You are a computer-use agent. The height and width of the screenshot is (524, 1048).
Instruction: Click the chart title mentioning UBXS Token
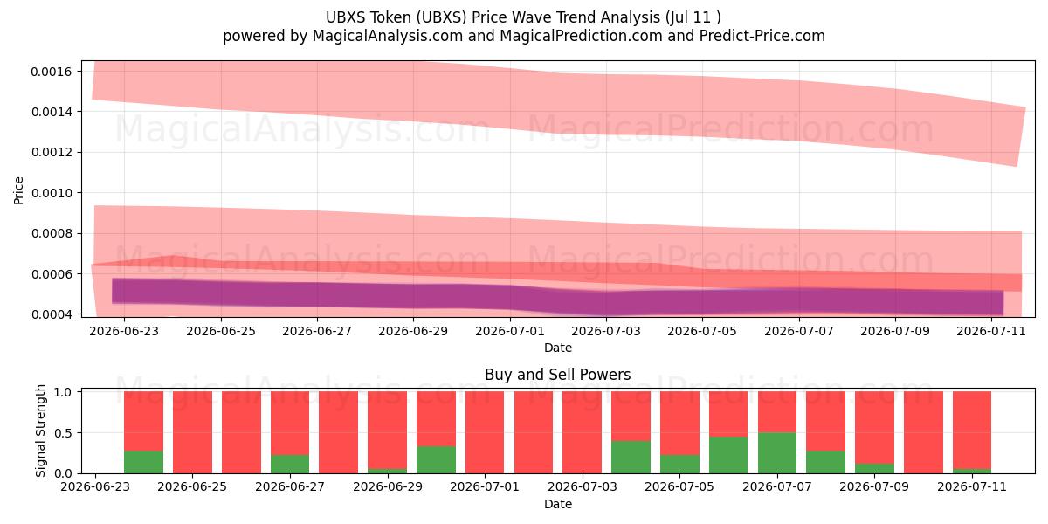[x=524, y=17]
